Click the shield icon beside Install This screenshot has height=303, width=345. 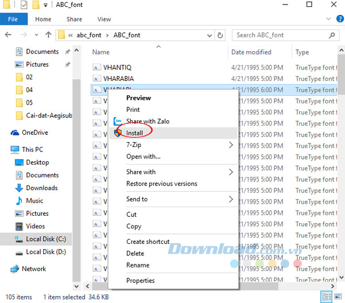[118, 133]
